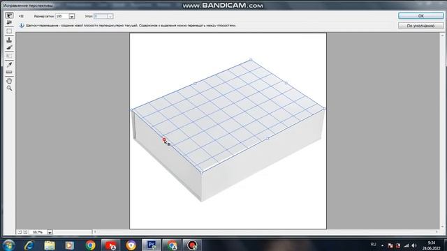Click the right corner handle of grid

[x=324, y=109]
